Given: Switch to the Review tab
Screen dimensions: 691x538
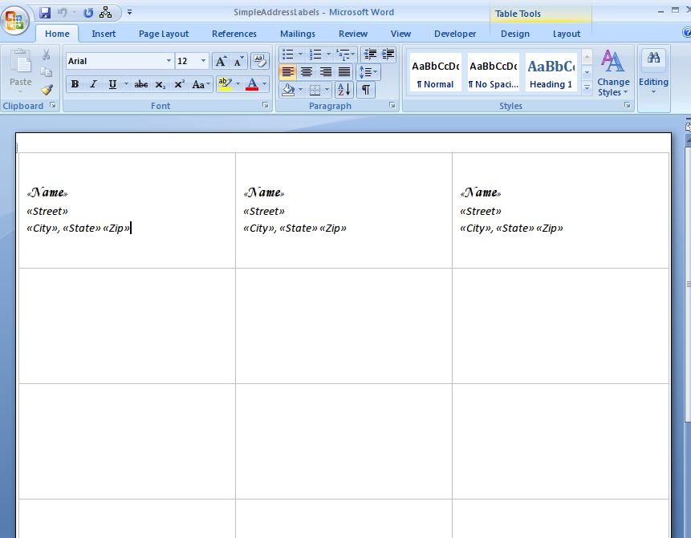Looking at the screenshot, I should click(353, 34).
